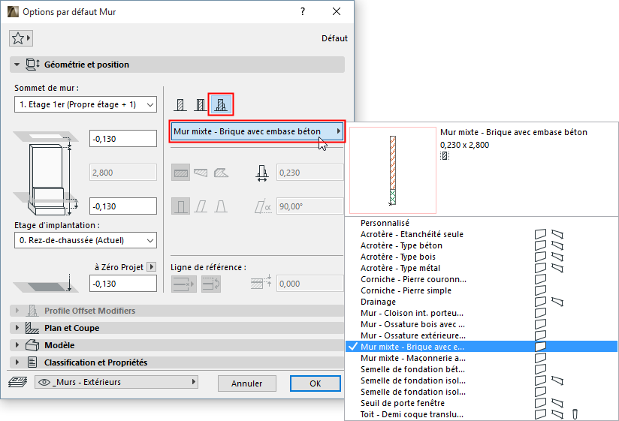Click wall icon in Seuil de porte fenêtre row
Screen dimensions: 619x421
coord(540,403)
